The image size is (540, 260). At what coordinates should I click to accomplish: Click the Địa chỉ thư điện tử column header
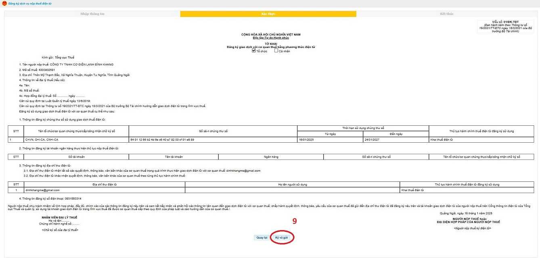(x=104, y=184)
